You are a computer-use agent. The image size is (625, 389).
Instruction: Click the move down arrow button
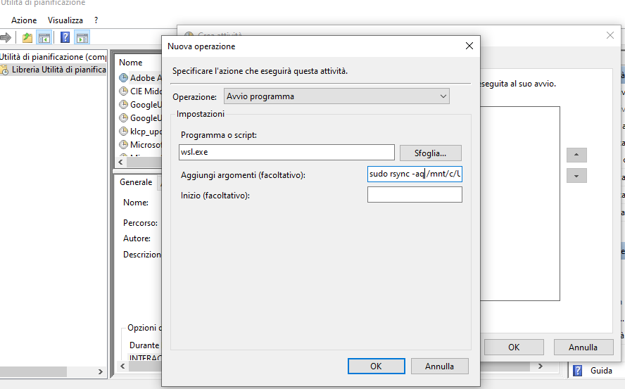click(576, 176)
